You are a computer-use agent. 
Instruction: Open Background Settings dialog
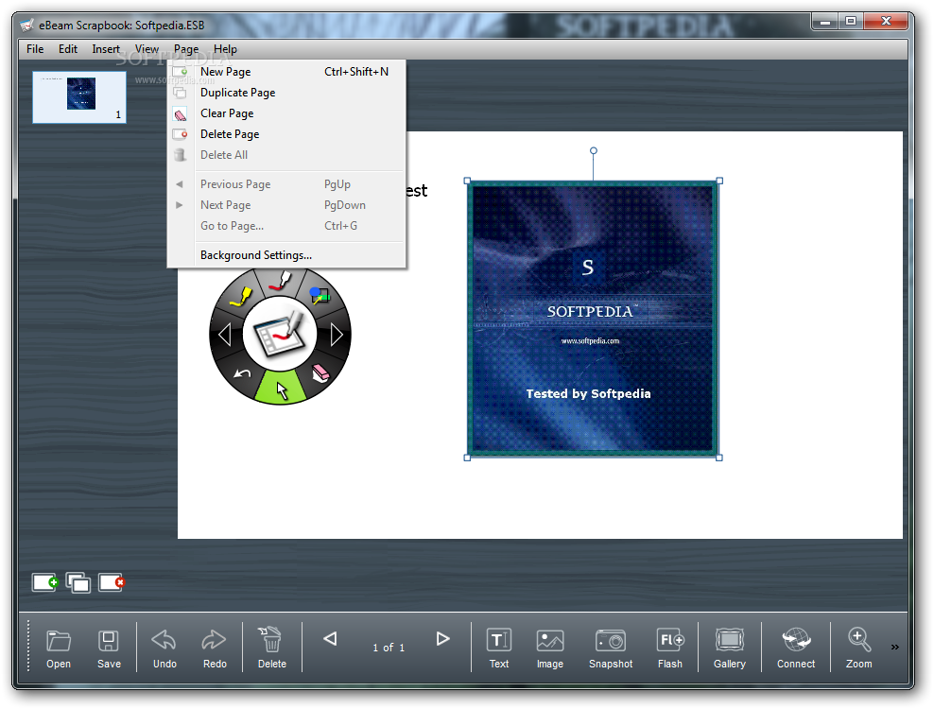coord(286,255)
